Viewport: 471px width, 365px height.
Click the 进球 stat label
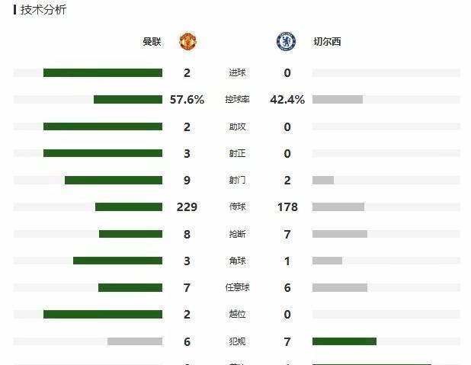(x=237, y=72)
